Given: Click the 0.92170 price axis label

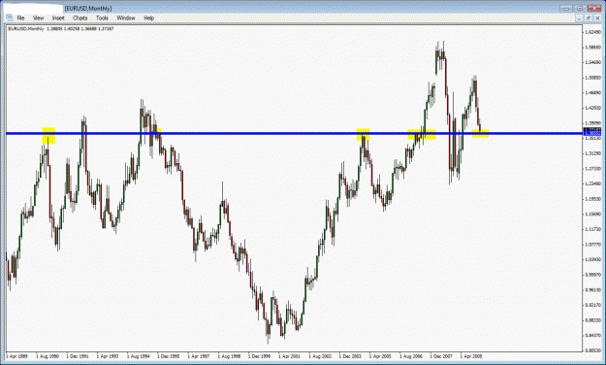Looking at the screenshot, I should pyautogui.click(x=593, y=305).
